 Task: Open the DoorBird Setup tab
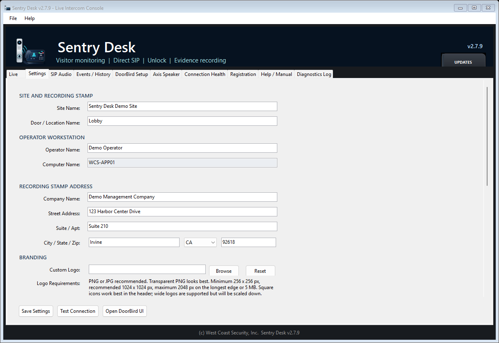132,74
